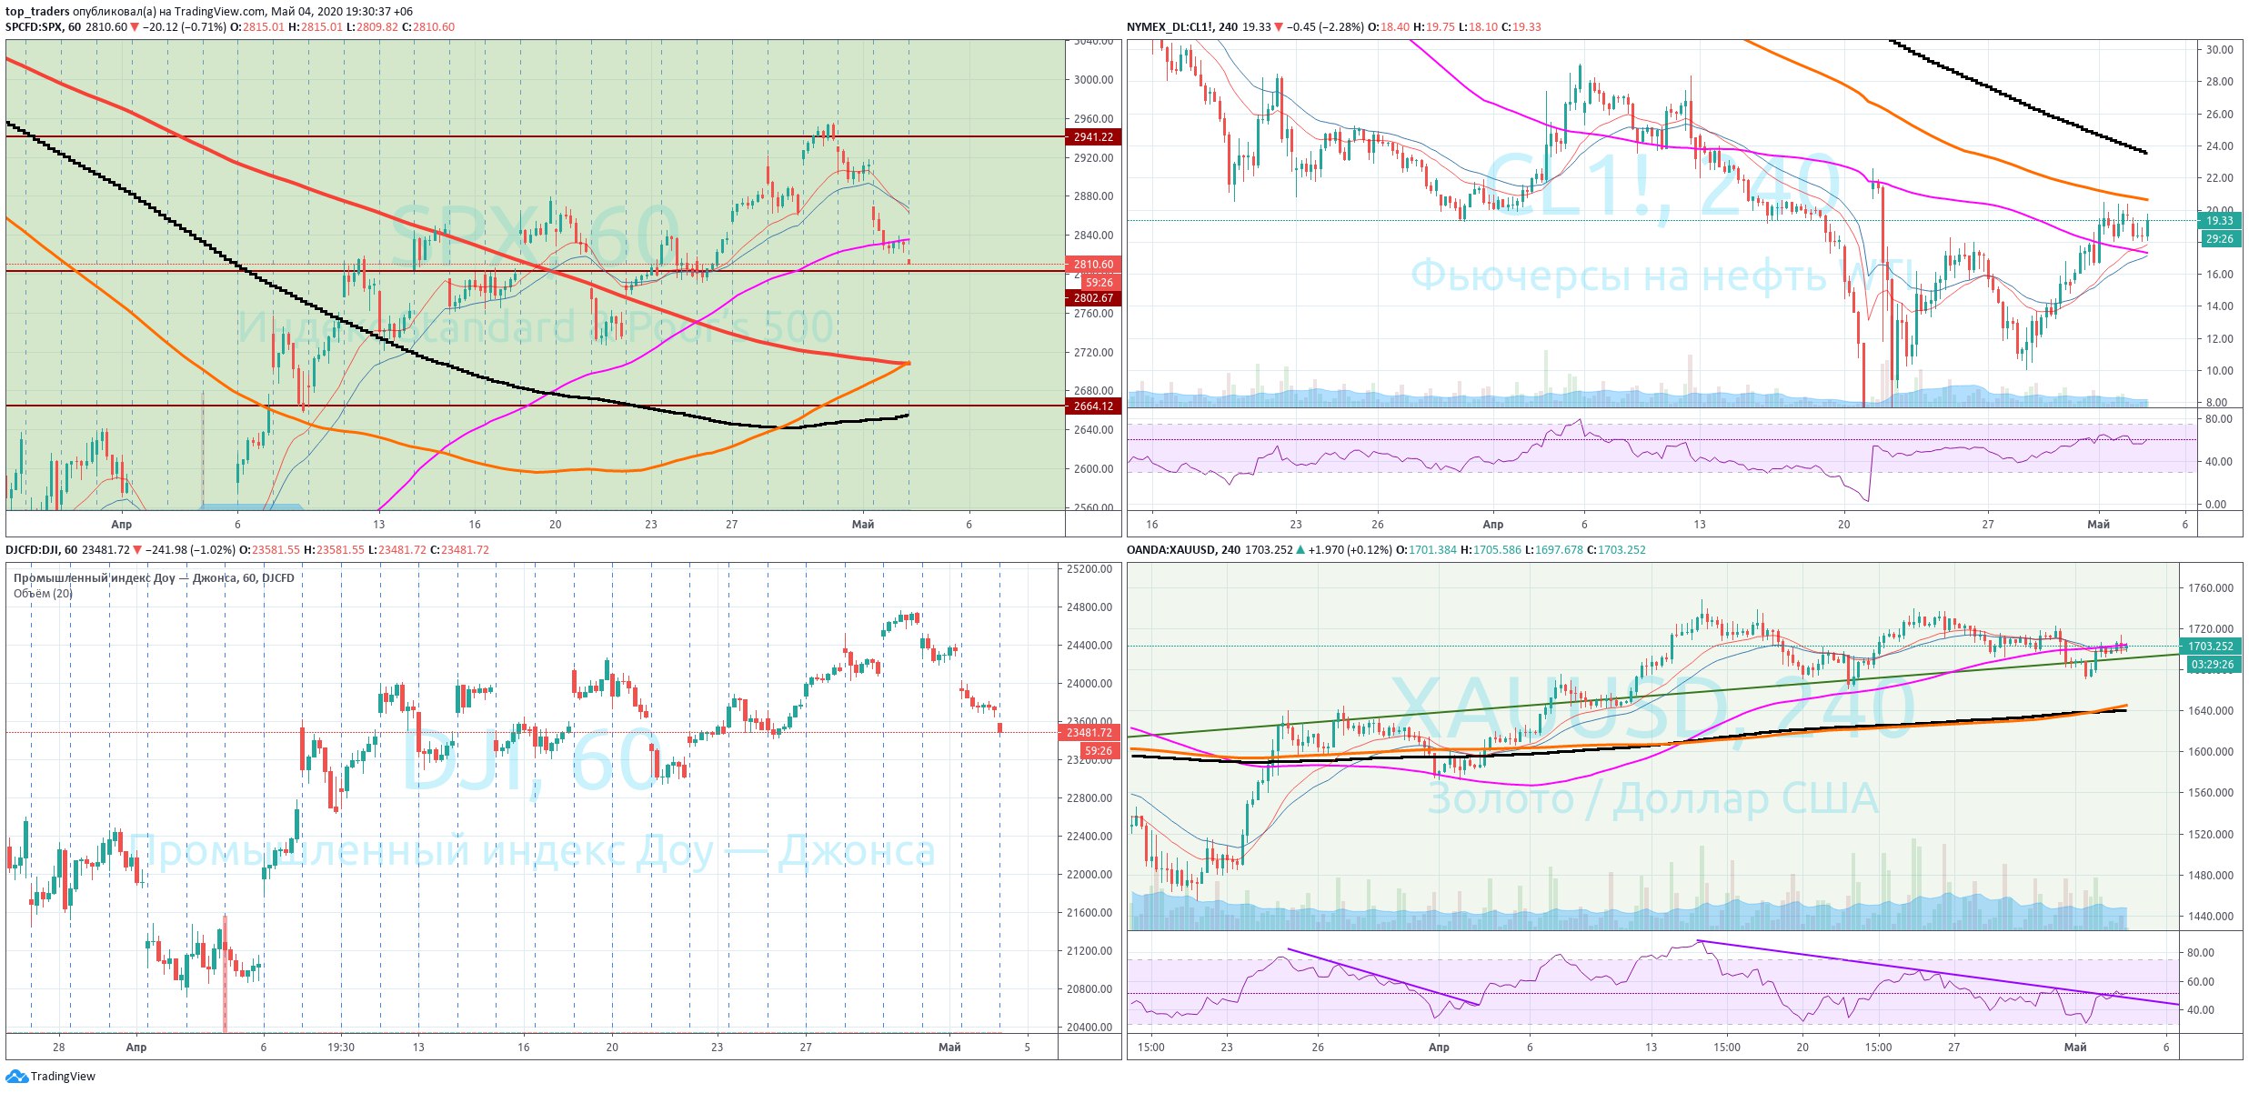Viewport: 2249px width, 1093px height.
Task: Click the Май date label on SPX time axis
Action: (x=863, y=525)
